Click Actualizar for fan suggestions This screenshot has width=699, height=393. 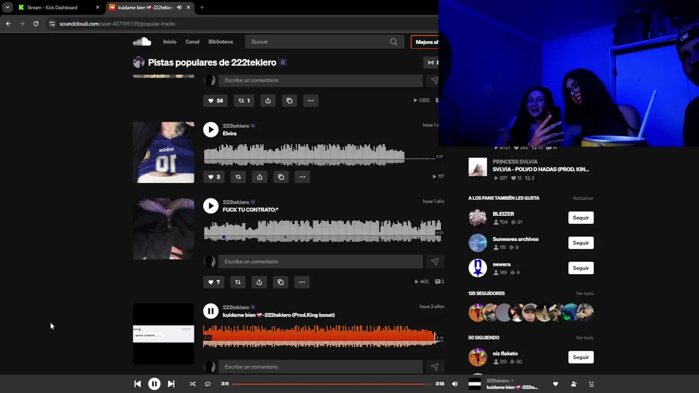[583, 198]
